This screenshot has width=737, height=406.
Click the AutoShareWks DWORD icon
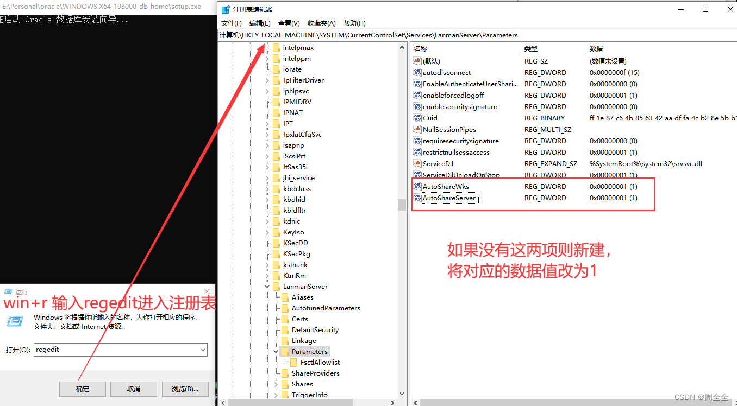417,187
